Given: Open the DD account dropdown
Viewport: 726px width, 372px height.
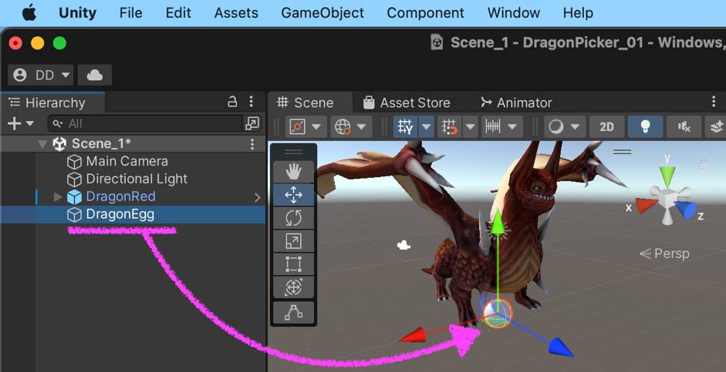Looking at the screenshot, I should click(x=41, y=75).
